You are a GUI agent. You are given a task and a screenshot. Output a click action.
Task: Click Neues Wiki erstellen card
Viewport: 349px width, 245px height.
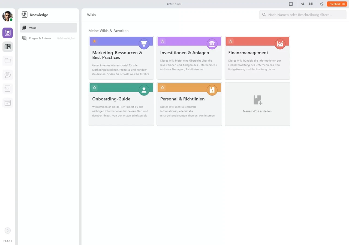point(257,104)
